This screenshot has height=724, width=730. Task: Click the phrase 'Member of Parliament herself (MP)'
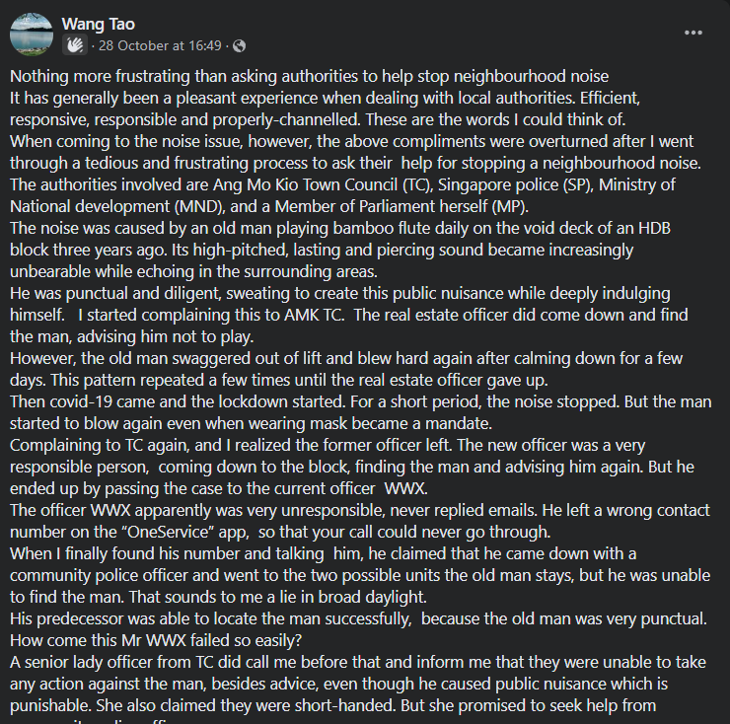coord(400,207)
